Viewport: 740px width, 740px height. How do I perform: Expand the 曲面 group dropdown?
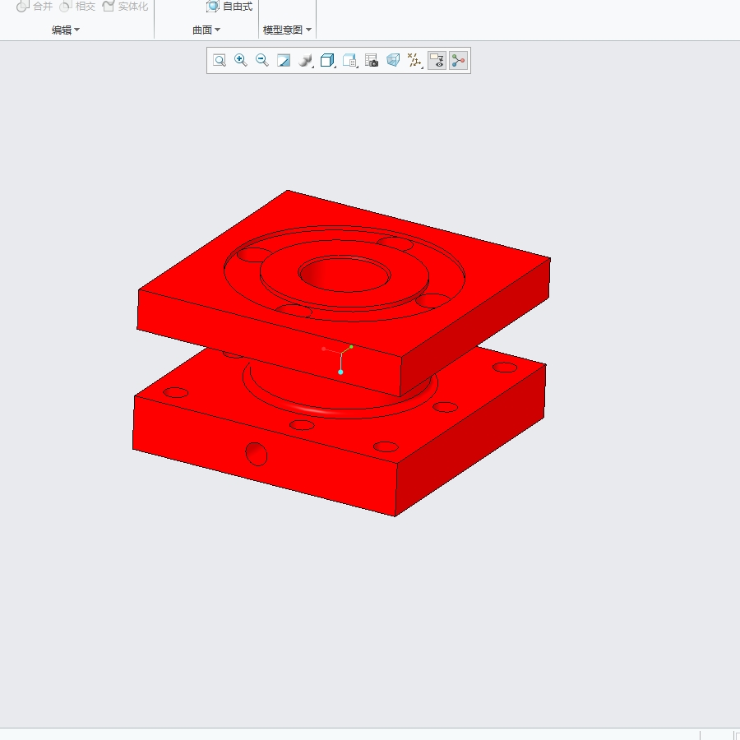(x=206, y=30)
